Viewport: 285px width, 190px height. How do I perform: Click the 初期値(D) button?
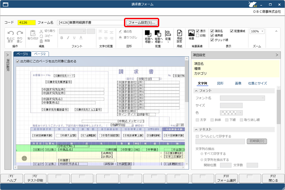(257, 141)
